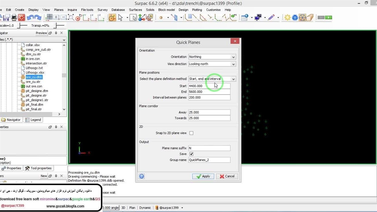Open the Solids menu
The image size is (377, 212).
(150, 10)
